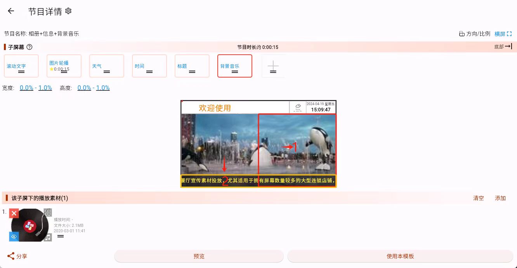The image size is (517, 268).
Task: Click the 使用本模板 button
Action: pos(400,256)
